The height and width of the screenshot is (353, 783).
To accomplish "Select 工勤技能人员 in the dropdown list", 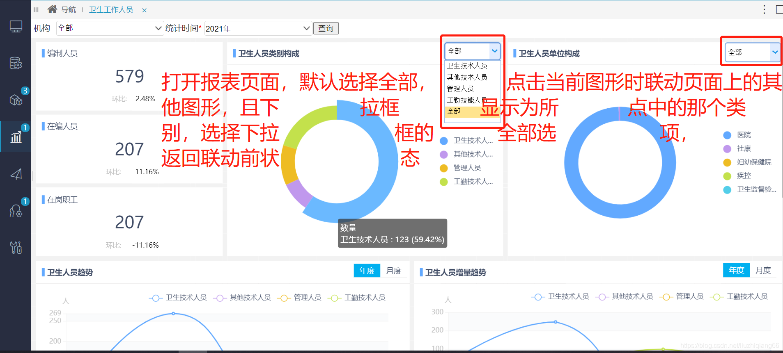I will 473,100.
